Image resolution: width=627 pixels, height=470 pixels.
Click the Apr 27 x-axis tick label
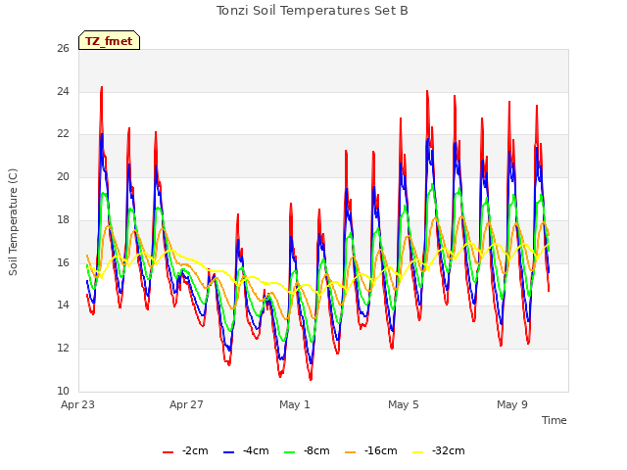point(186,404)
